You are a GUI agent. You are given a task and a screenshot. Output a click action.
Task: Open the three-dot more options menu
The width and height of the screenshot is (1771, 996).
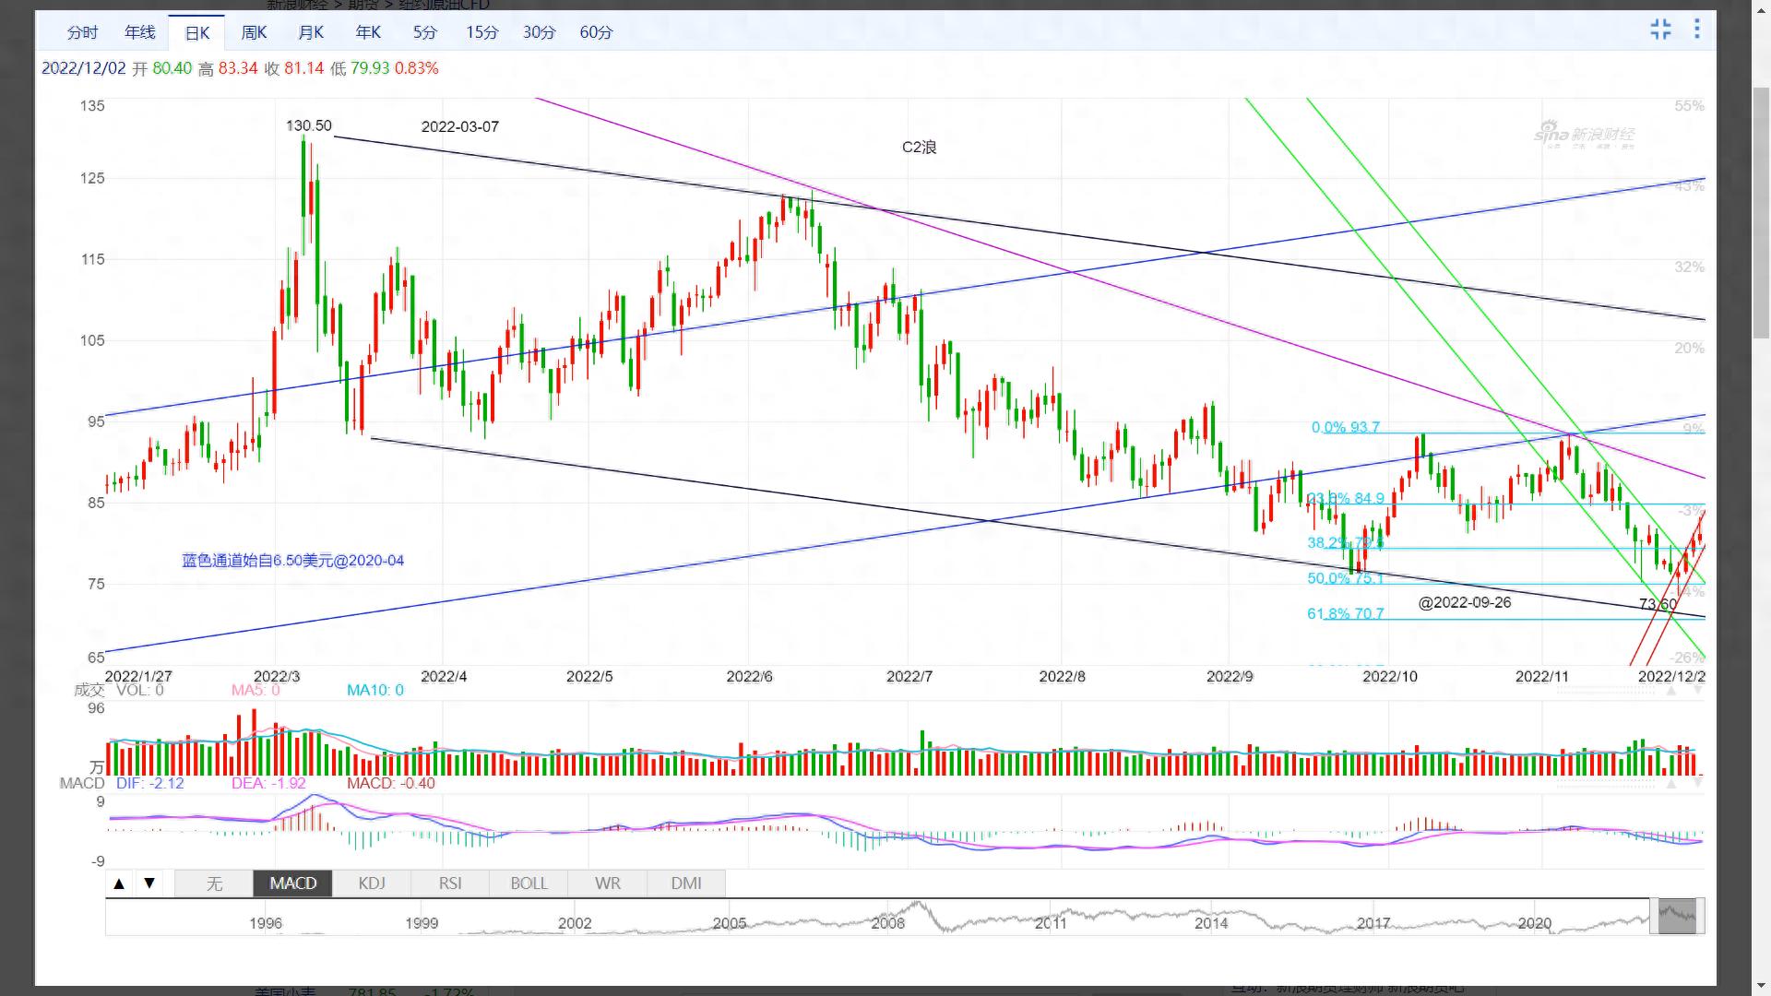pyautogui.click(x=1696, y=30)
